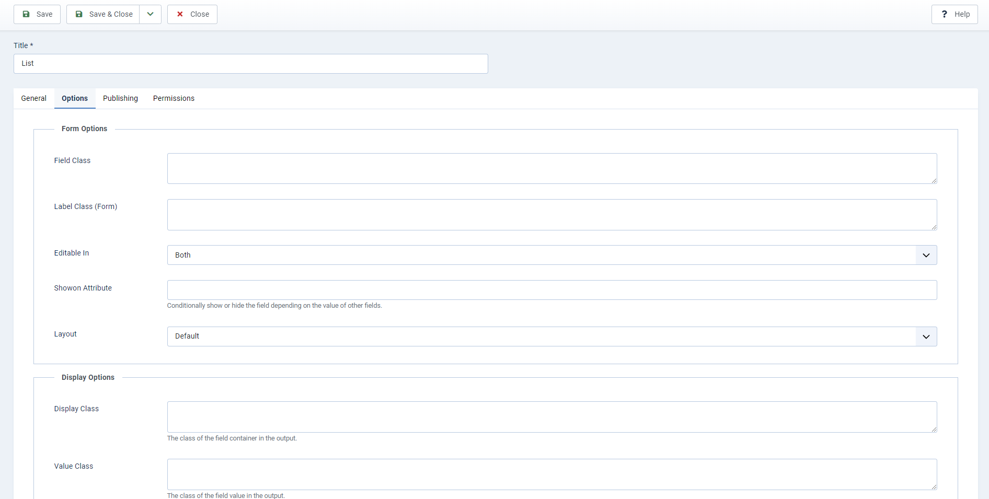The width and height of the screenshot is (989, 499).
Task: Click the Title * label
Action: (x=24, y=45)
